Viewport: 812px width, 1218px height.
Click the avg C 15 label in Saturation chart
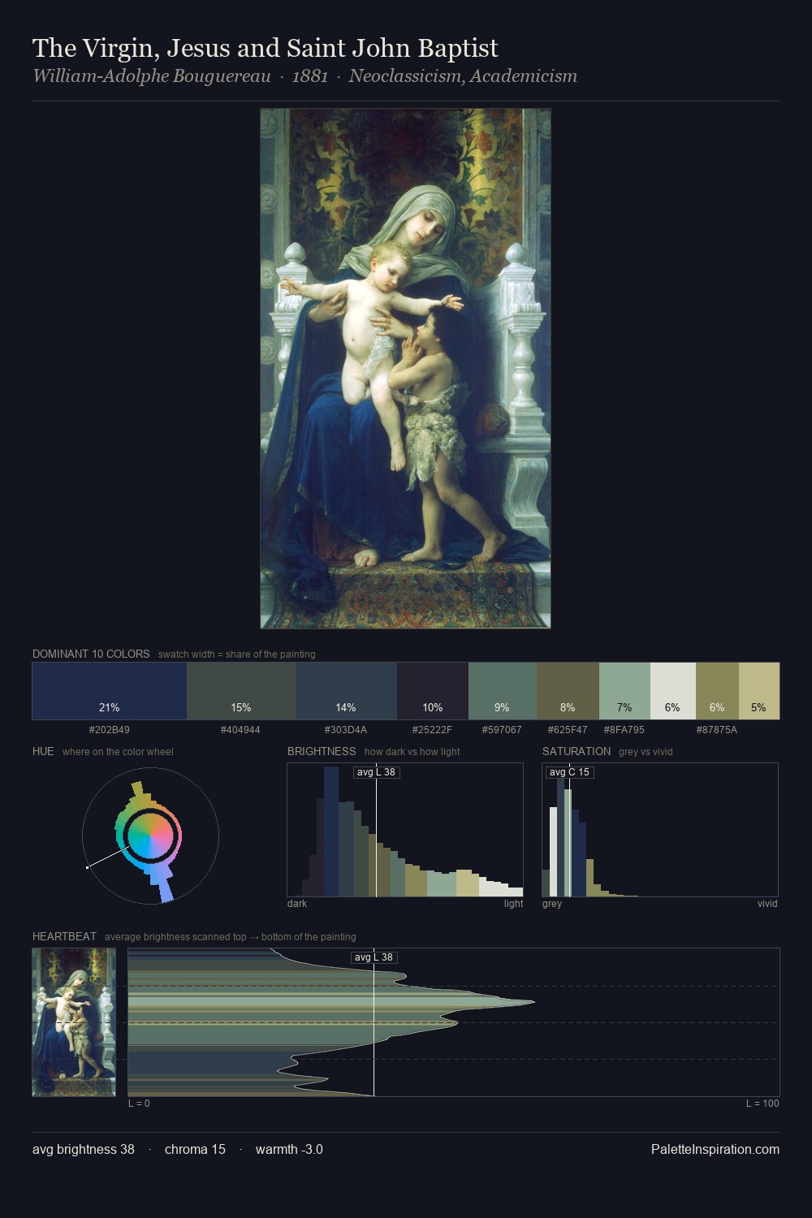pos(569,772)
